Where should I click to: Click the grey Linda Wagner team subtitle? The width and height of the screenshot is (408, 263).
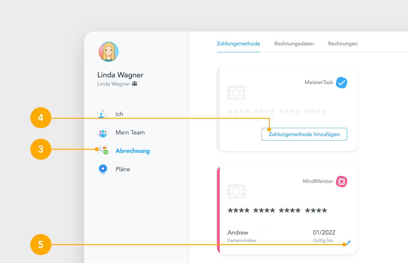click(x=114, y=84)
